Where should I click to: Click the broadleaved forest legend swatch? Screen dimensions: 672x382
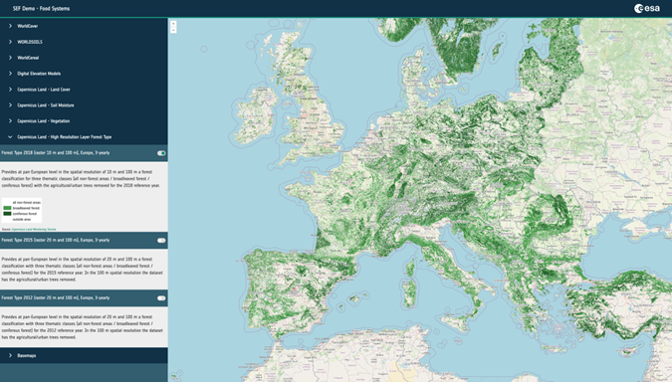click(x=7, y=208)
